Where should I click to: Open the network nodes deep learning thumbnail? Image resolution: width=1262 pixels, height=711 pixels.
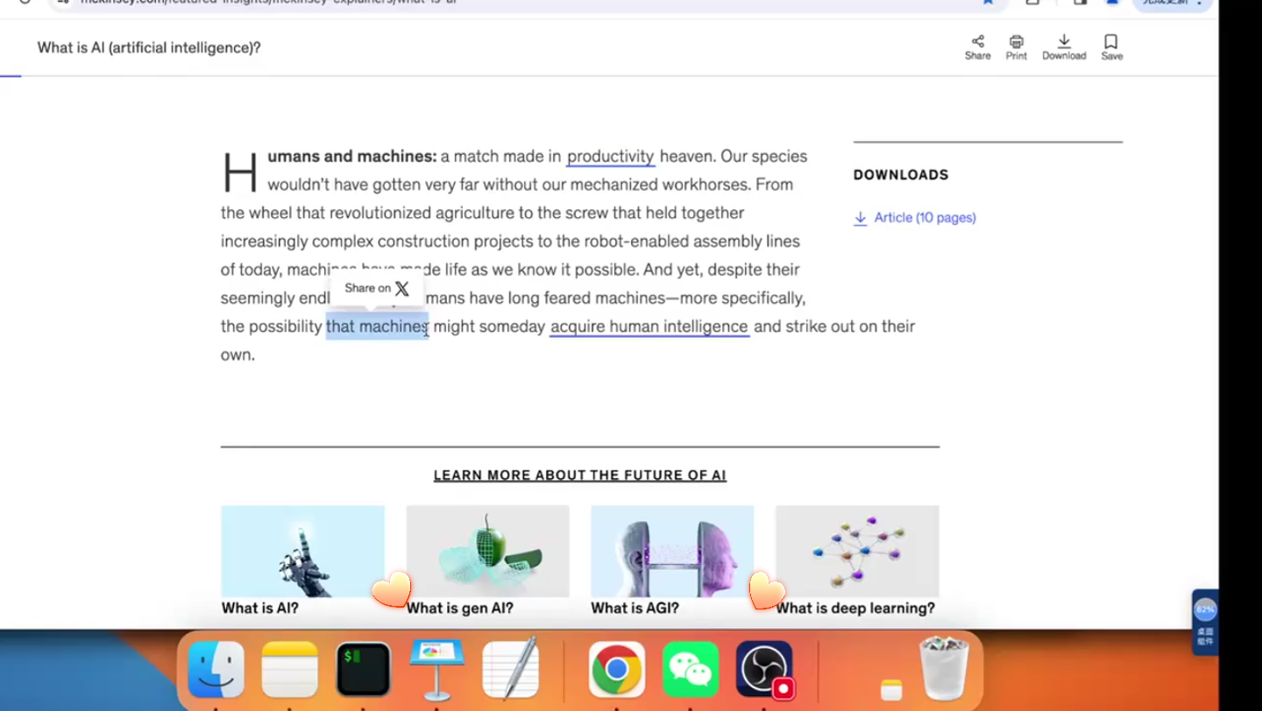857,551
